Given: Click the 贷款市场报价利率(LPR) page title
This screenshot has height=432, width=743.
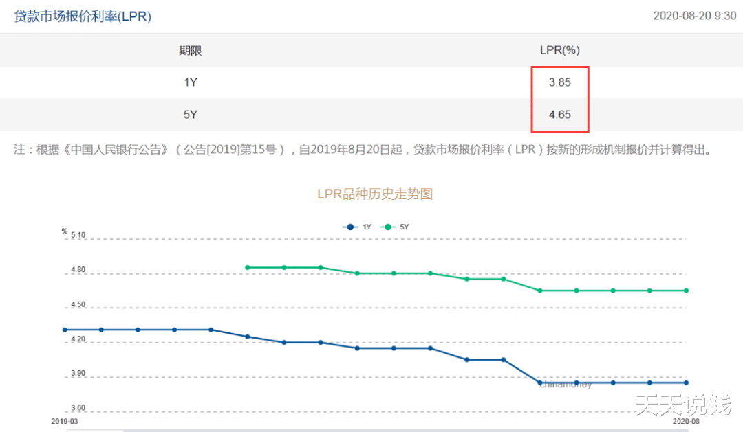Looking at the screenshot, I should tap(83, 16).
